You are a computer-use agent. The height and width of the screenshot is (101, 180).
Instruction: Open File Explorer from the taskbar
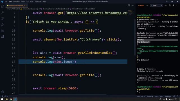point(6,99)
